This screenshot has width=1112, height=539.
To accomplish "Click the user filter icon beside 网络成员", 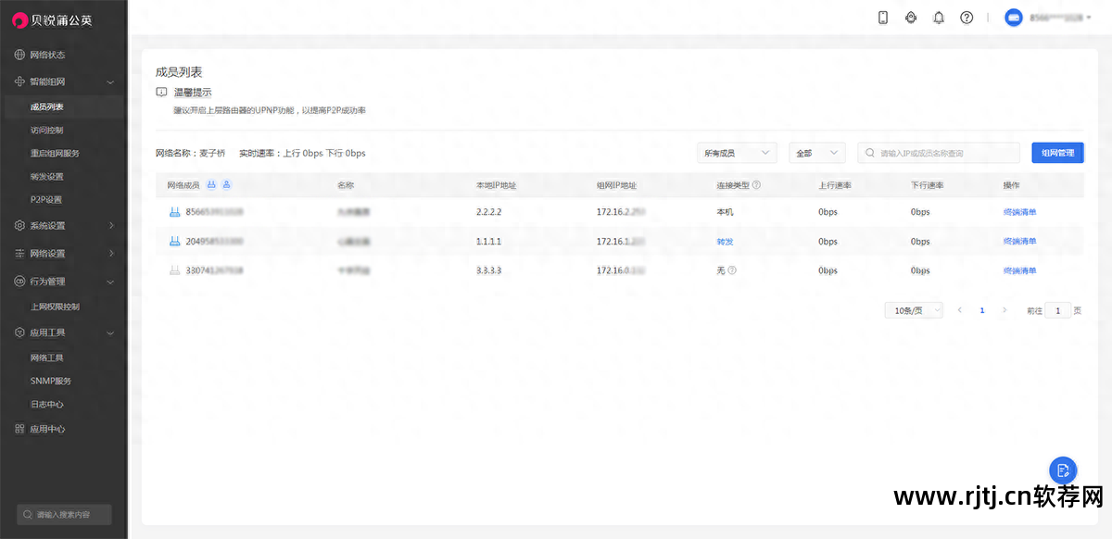I will (x=226, y=185).
